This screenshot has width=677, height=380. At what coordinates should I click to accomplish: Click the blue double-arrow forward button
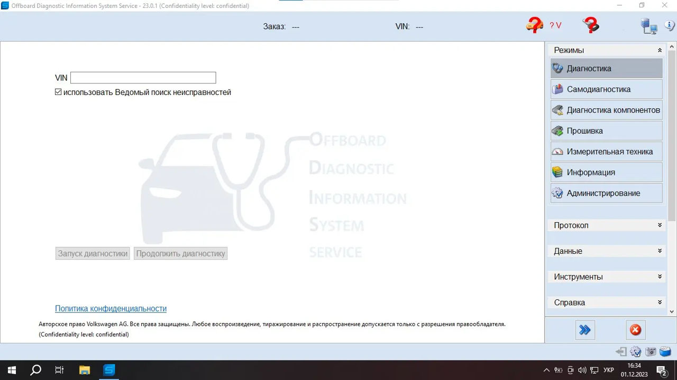[x=584, y=330]
